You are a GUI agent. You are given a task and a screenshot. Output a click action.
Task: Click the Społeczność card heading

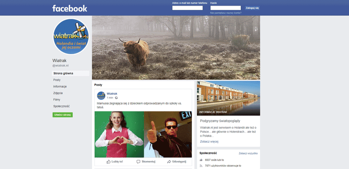[x=208, y=153]
